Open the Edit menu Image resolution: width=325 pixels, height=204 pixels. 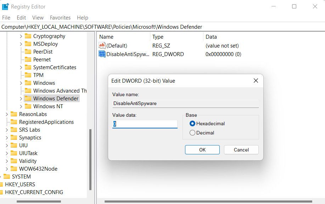point(21,18)
